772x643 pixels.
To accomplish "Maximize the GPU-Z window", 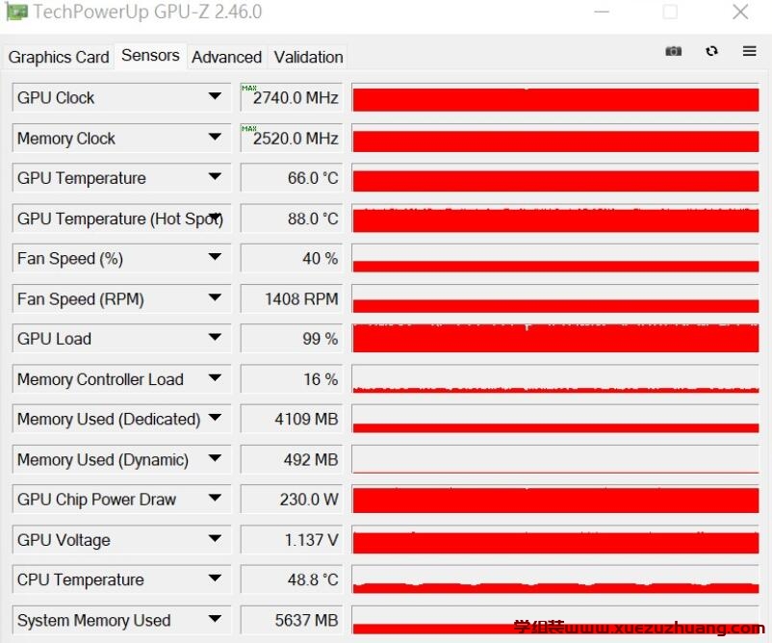I will [670, 13].
